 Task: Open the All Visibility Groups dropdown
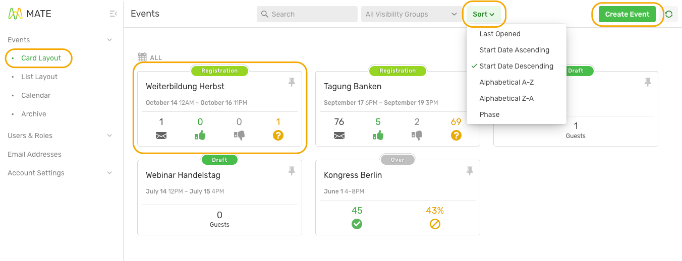(x=411, y=14)
